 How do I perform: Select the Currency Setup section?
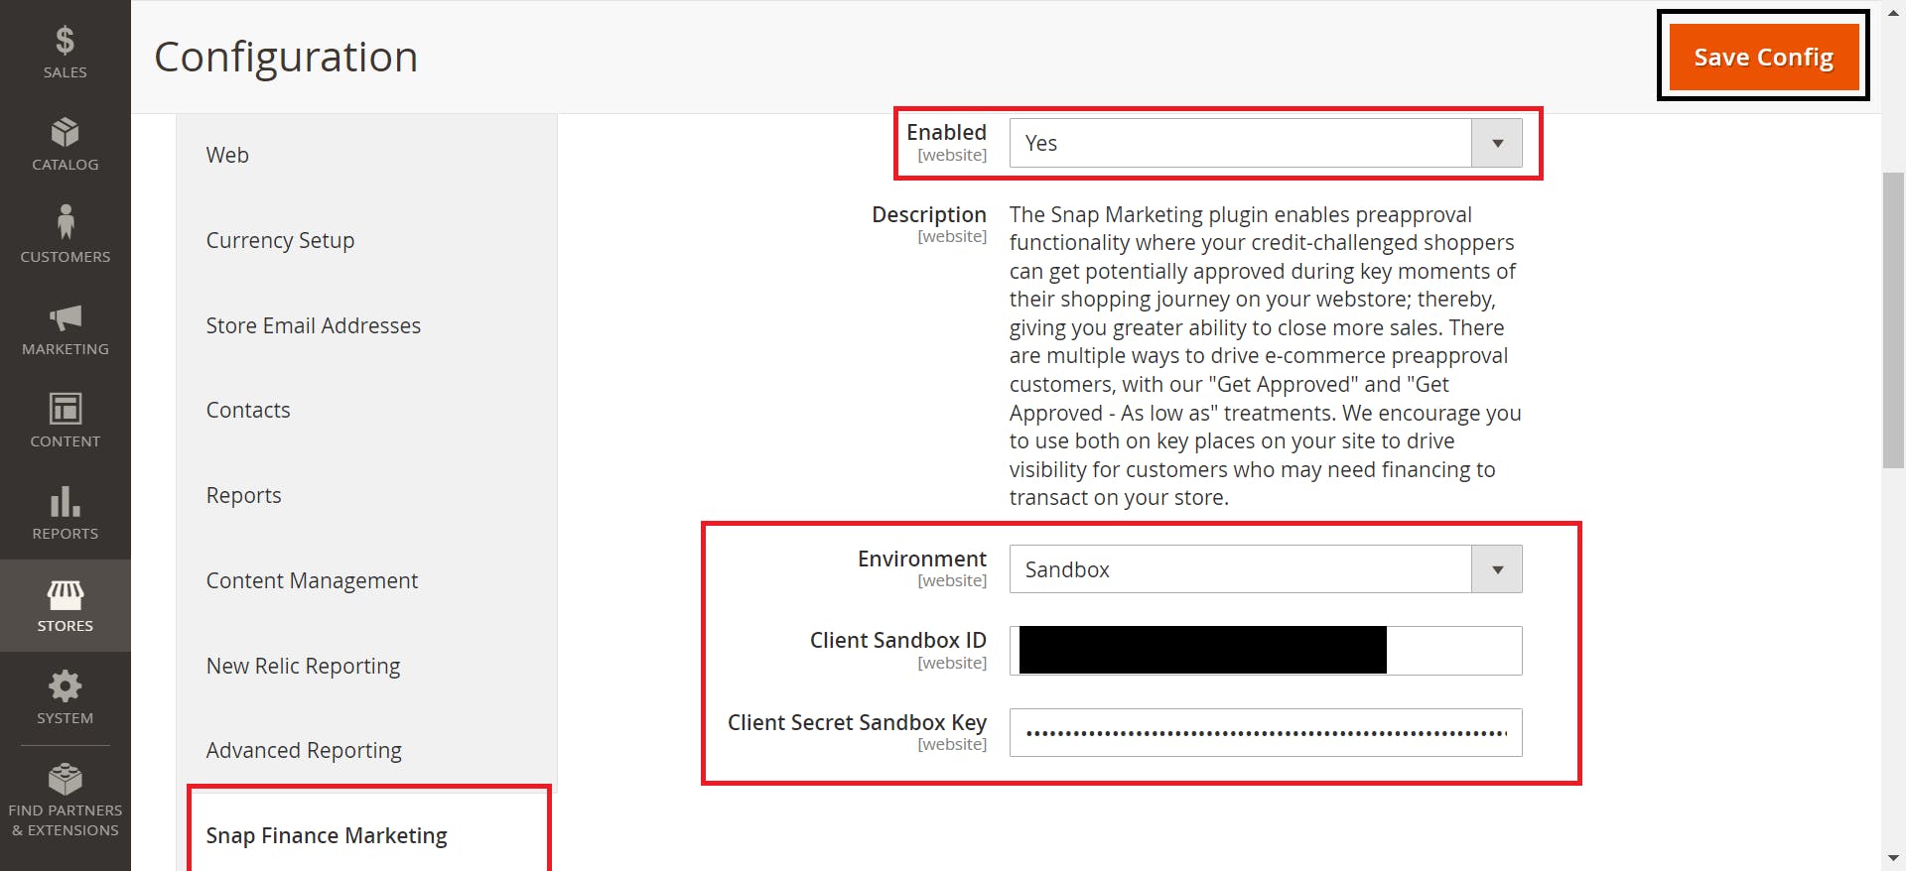[x=280, y=240]
